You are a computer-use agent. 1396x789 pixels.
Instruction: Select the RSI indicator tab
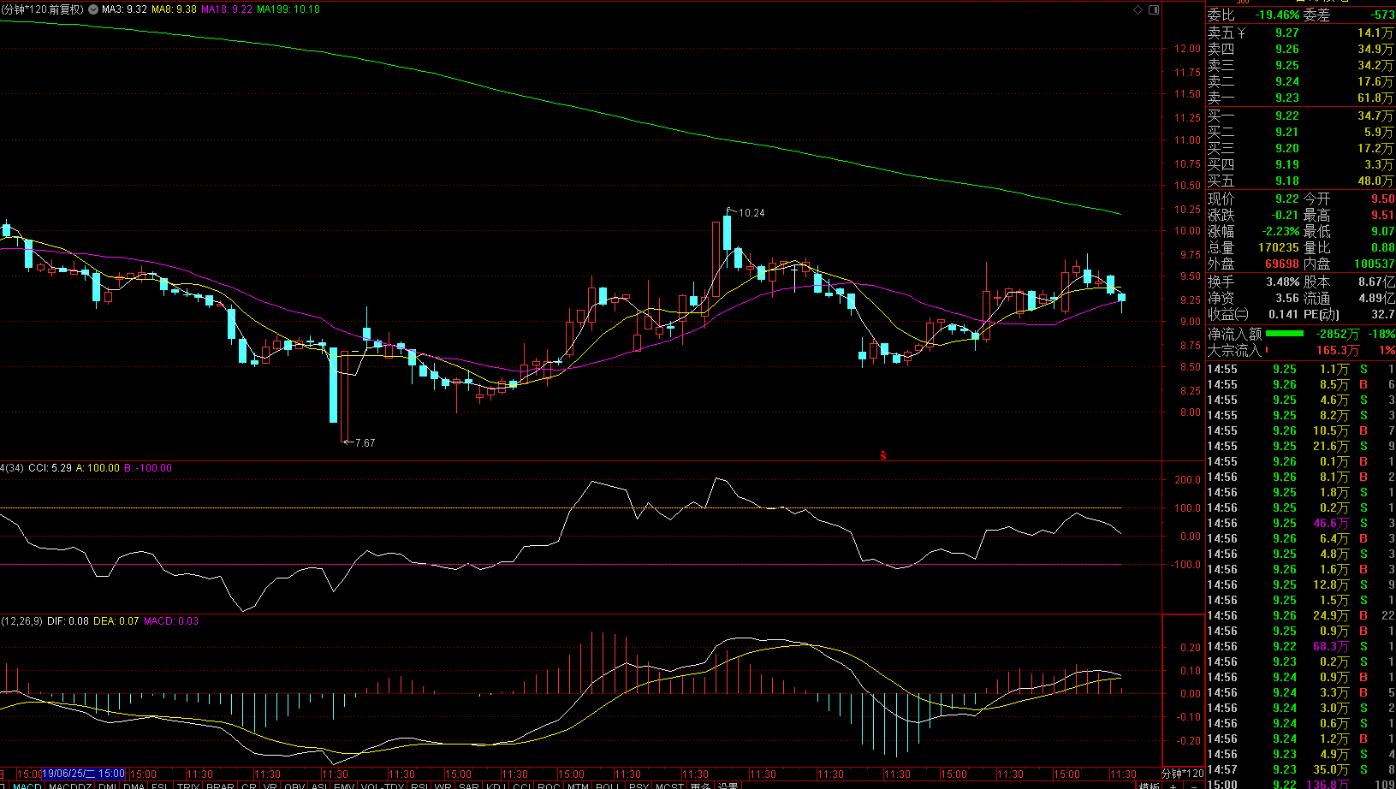tap(419, 786)
